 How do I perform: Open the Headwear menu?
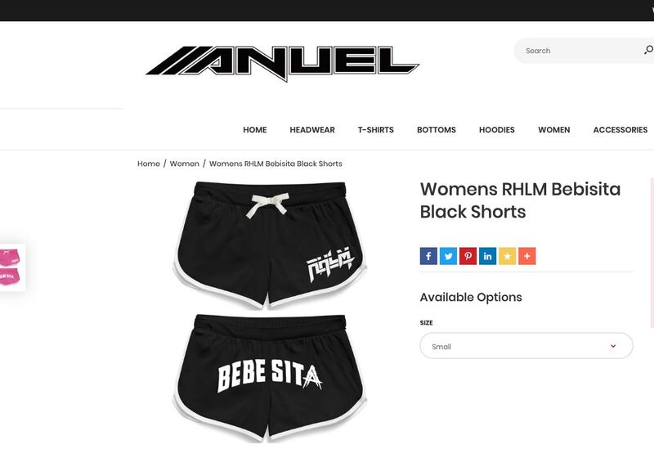point(312,130)
